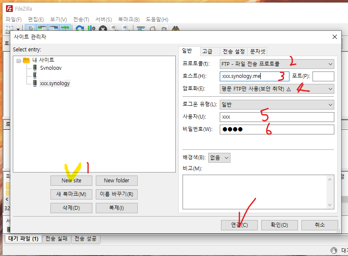
Task: Toggle message log display toolbar icon
Action: 31,28
